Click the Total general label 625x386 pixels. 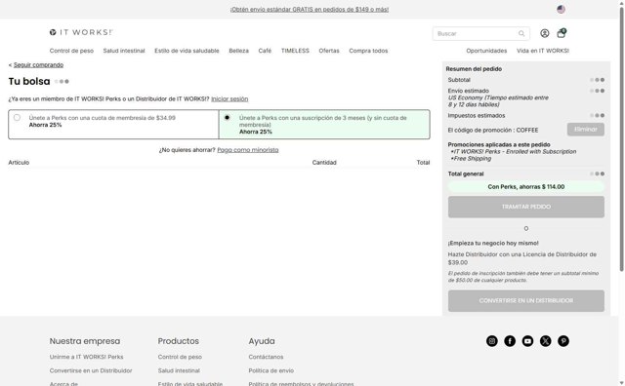coord(466,174)
